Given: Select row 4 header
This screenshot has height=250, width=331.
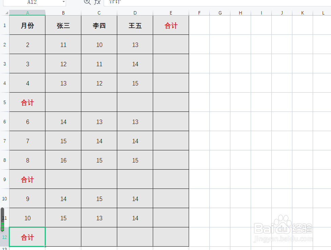Looking at the screenshot, I should tap(4, 83).
